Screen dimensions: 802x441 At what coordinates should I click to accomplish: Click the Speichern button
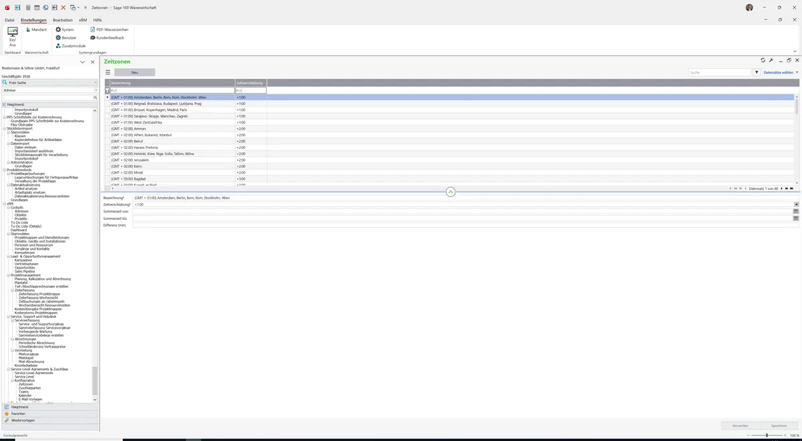tap(779, 425)
